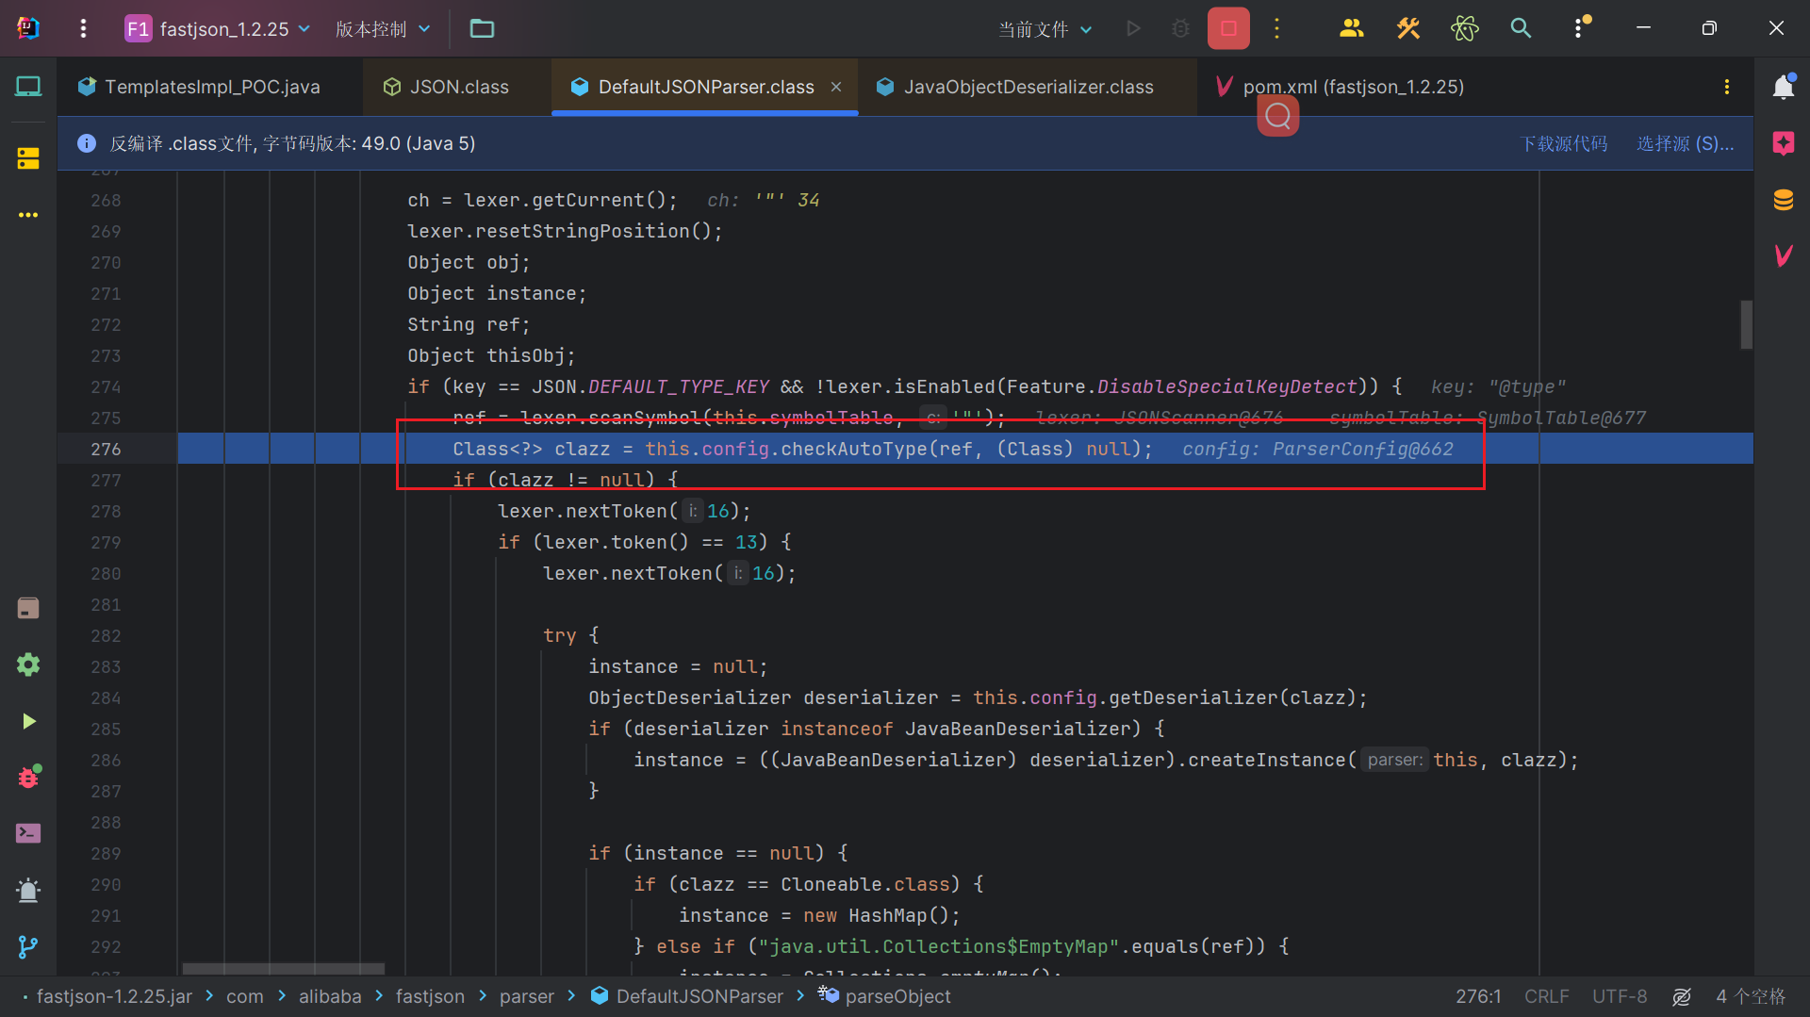The image size is (1810, 1017).
Task: Click the com breadcrumb segment
Action: [245, 996]
